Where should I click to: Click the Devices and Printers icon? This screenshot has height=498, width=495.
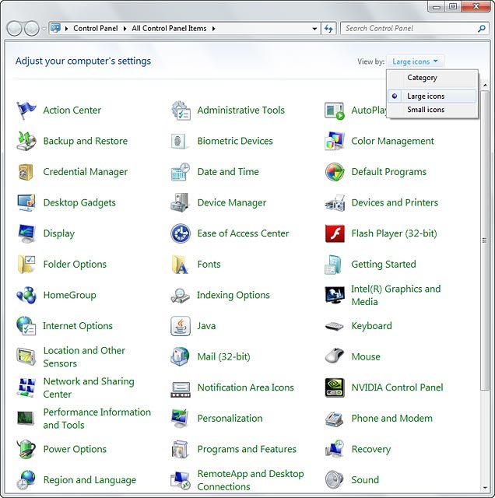point(335,202)
